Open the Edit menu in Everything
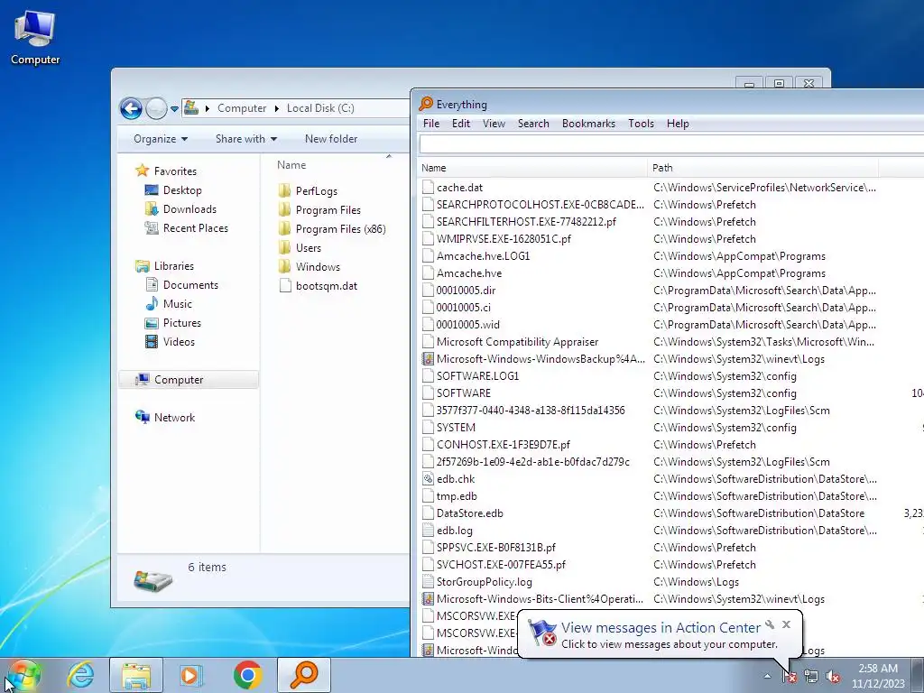 pos(461,123)
